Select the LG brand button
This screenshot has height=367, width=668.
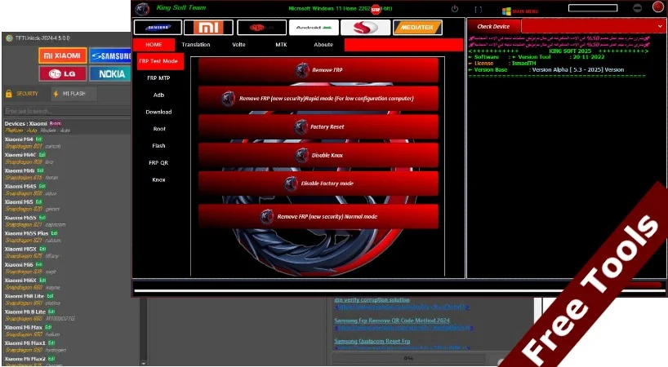63,74
